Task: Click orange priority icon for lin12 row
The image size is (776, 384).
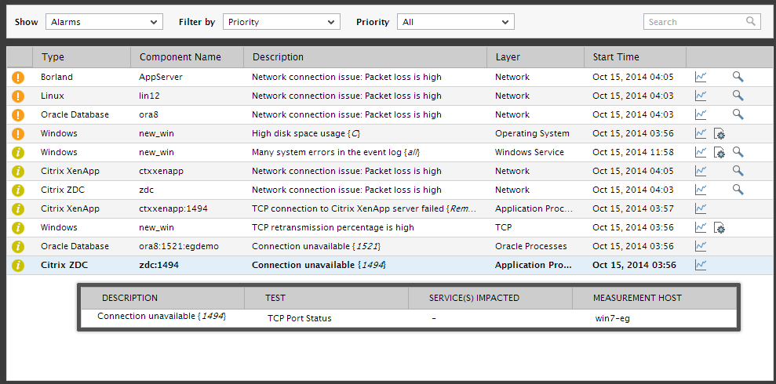Action: point(18,96)
